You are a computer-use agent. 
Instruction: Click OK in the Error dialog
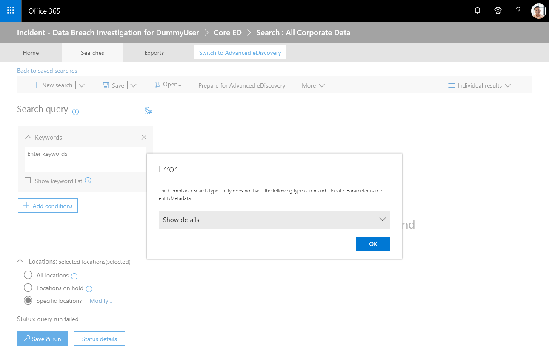coord(373,244)
